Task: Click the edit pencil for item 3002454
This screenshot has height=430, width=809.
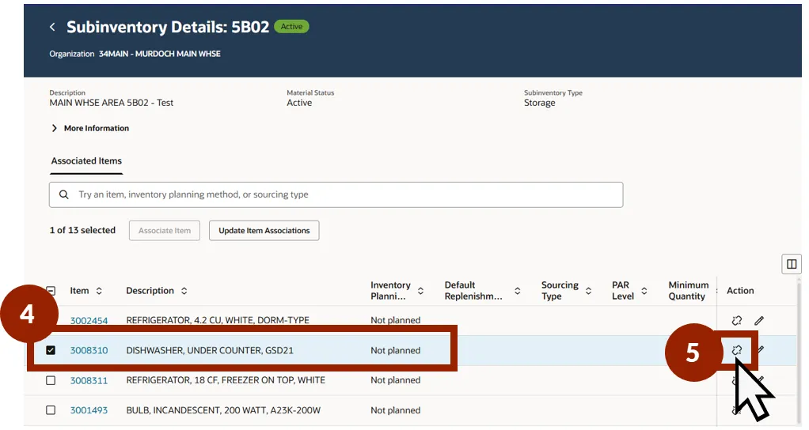Action: pos(759,320)
